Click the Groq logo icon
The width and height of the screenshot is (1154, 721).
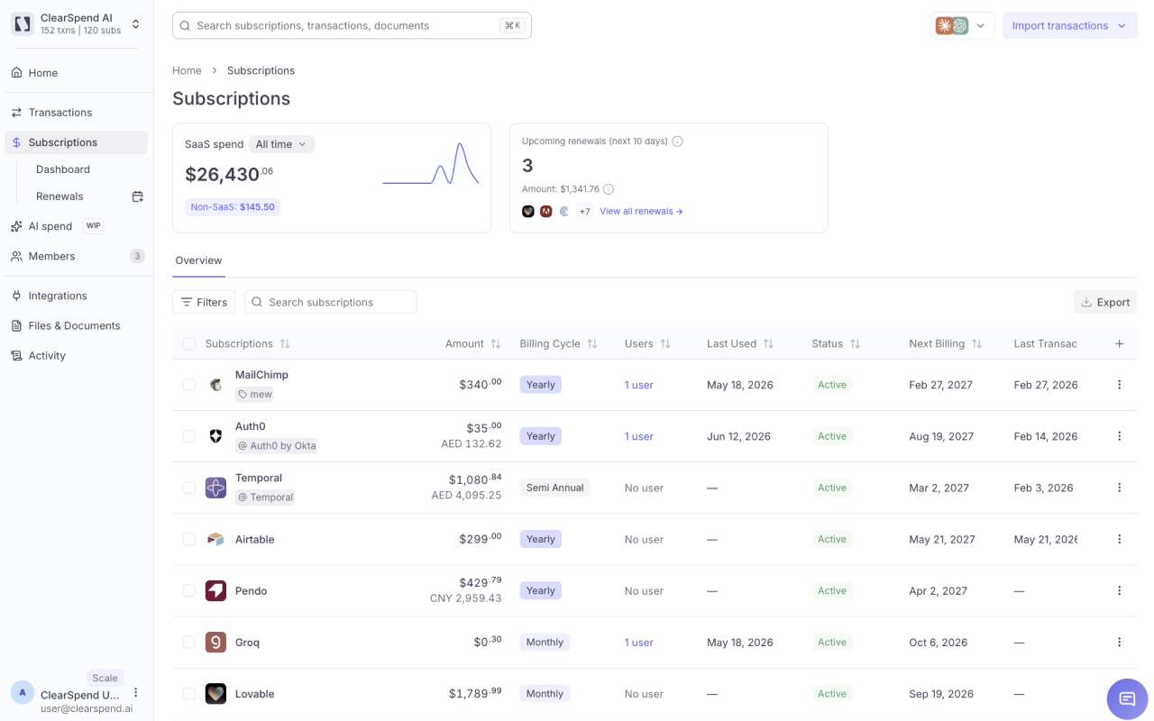tap(215, 643)
